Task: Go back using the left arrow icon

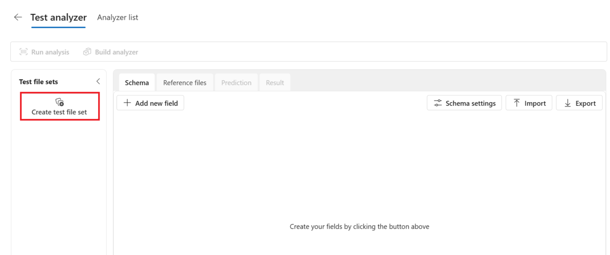Action: coord(18,17)
